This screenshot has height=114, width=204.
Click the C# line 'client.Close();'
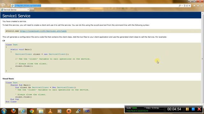(x=24, y=66)
